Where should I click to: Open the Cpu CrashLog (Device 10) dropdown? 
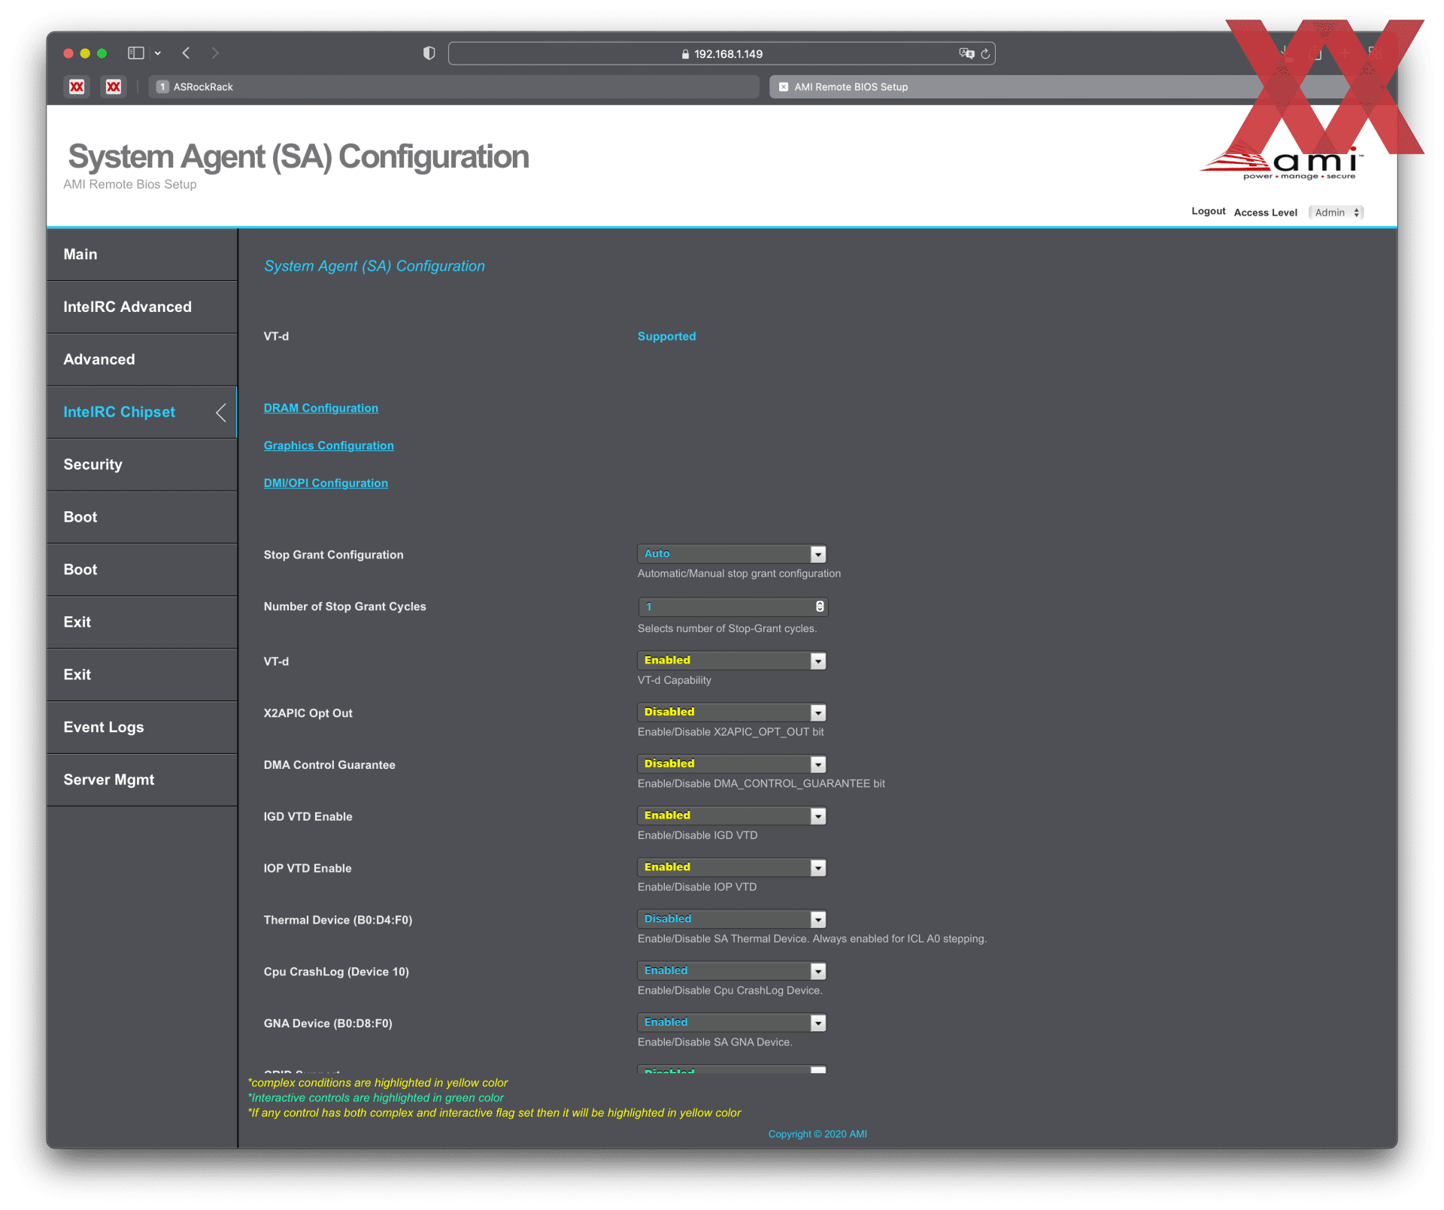pyautogui.click(x=732, y=971)
